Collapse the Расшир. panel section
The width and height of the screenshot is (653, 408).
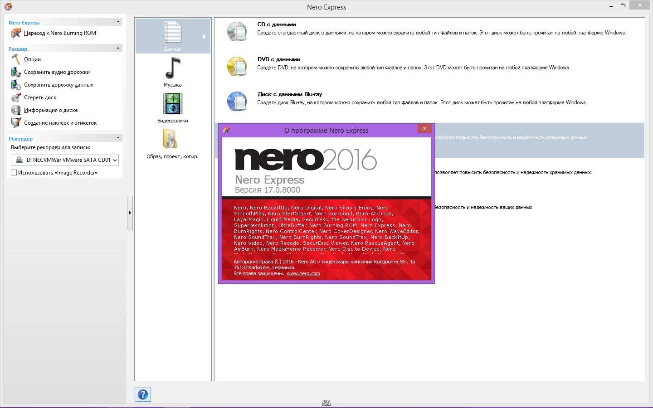click(118, 48)
